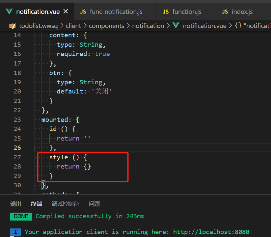Viewport: 271px width, 237px height.
Task: Select the 输出 panel tab
Action: coord(15,204)
